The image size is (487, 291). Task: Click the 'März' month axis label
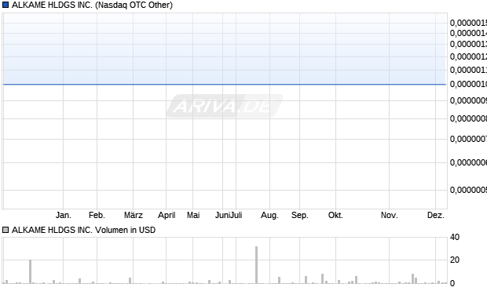[x=134, y=215]
